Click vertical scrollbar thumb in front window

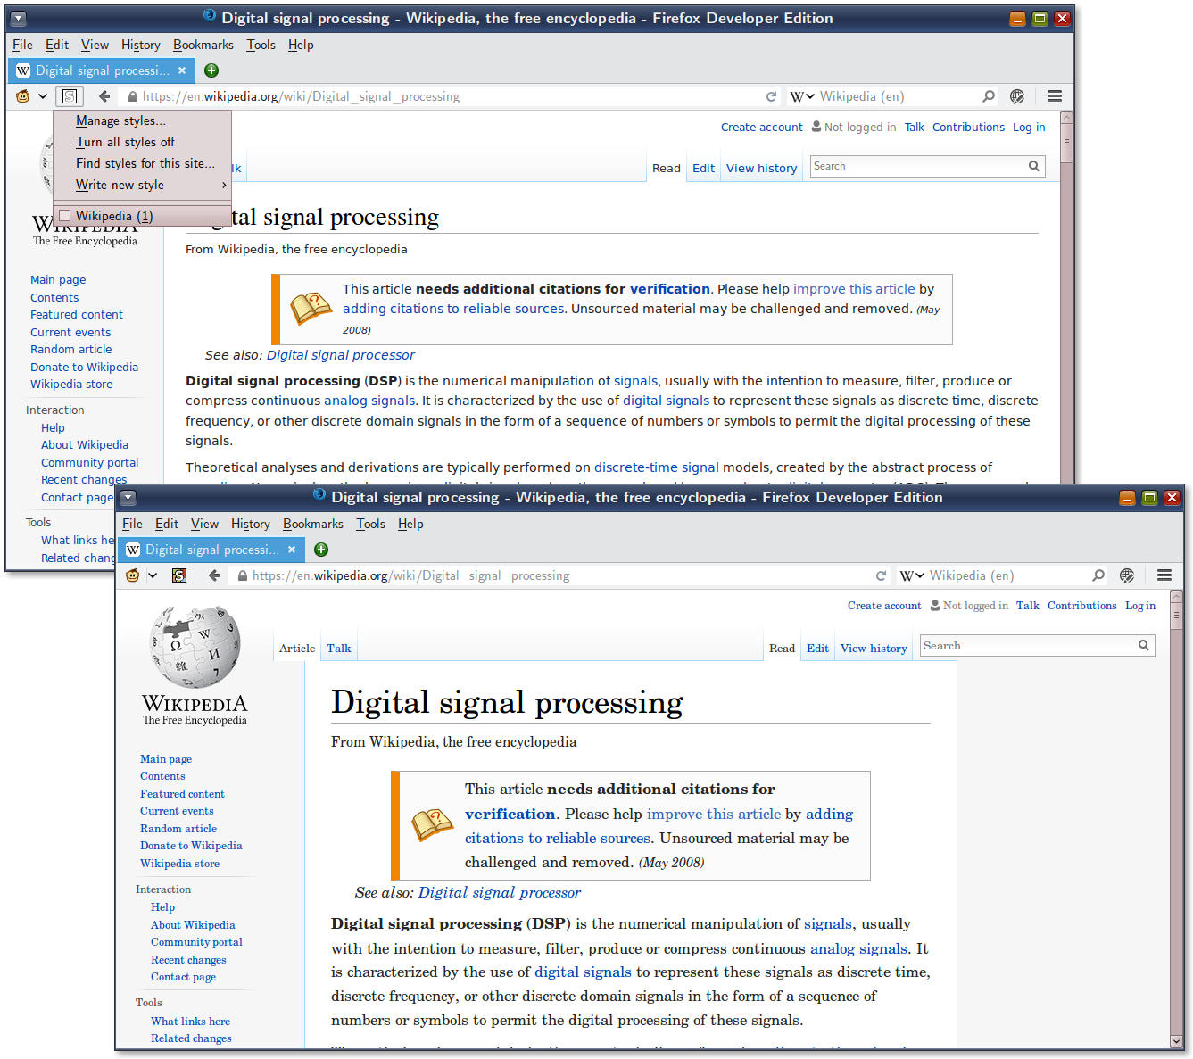point(1177,614)
